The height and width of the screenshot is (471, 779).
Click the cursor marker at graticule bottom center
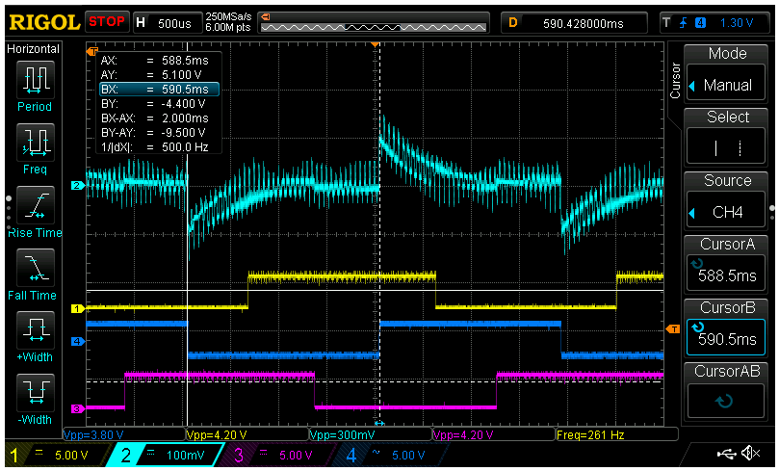click(x=379, y=423)
